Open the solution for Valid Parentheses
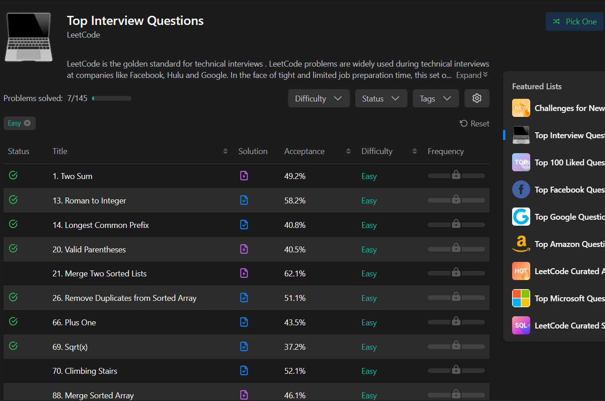The height and width of the screenshot is (401, 605). 244,248
